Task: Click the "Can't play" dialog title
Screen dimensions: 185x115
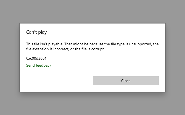Action: pos(36,32)
